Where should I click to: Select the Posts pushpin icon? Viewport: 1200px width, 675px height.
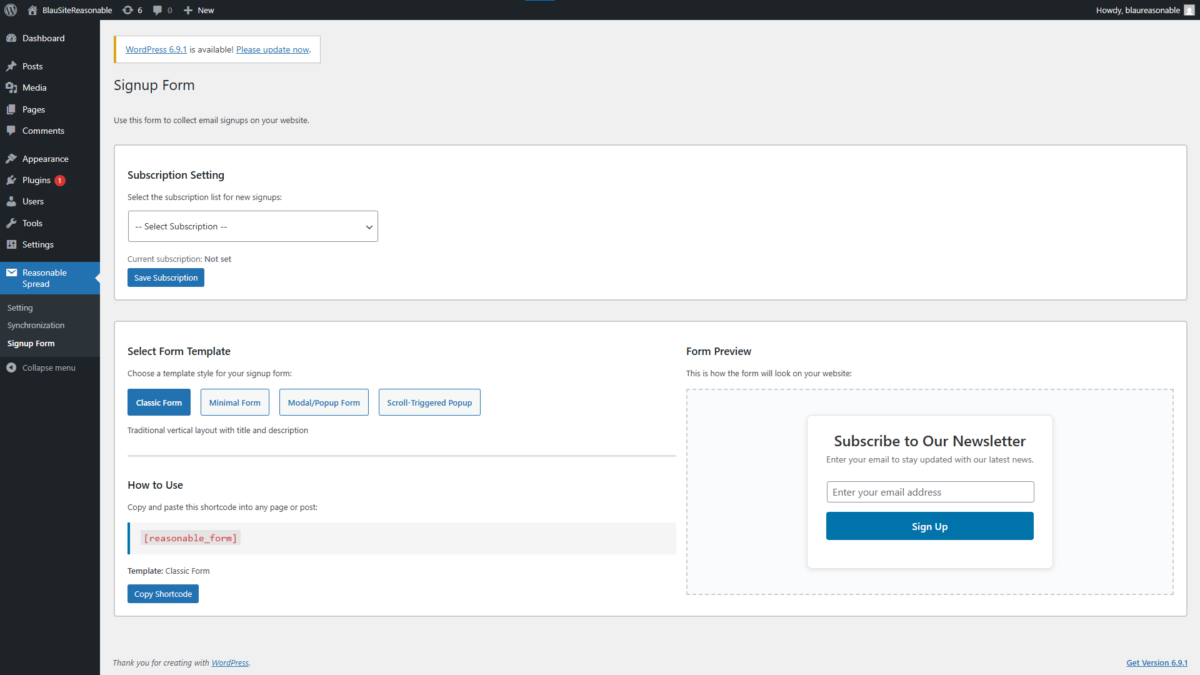[x=12, y=66]
